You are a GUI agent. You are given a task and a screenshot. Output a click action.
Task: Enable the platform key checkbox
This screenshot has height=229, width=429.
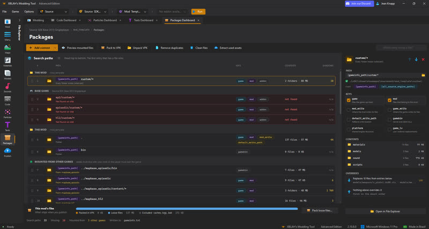[349, 129]
